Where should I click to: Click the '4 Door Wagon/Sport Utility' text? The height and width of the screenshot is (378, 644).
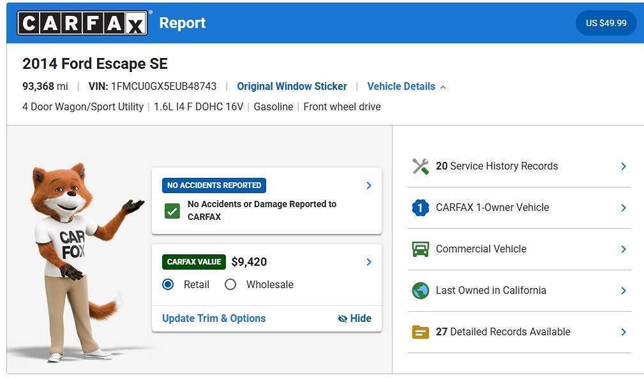click(83, 107)
